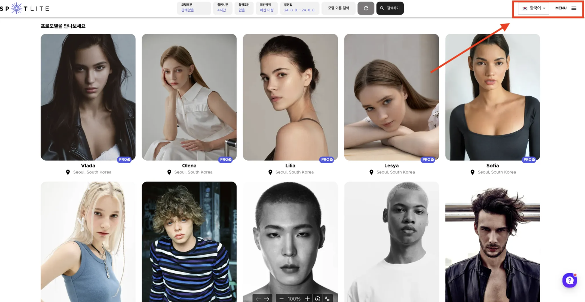This screenshot has width=585, height=302.
Task: Open the MENU hamburger icon
Action: coord(574,8)
